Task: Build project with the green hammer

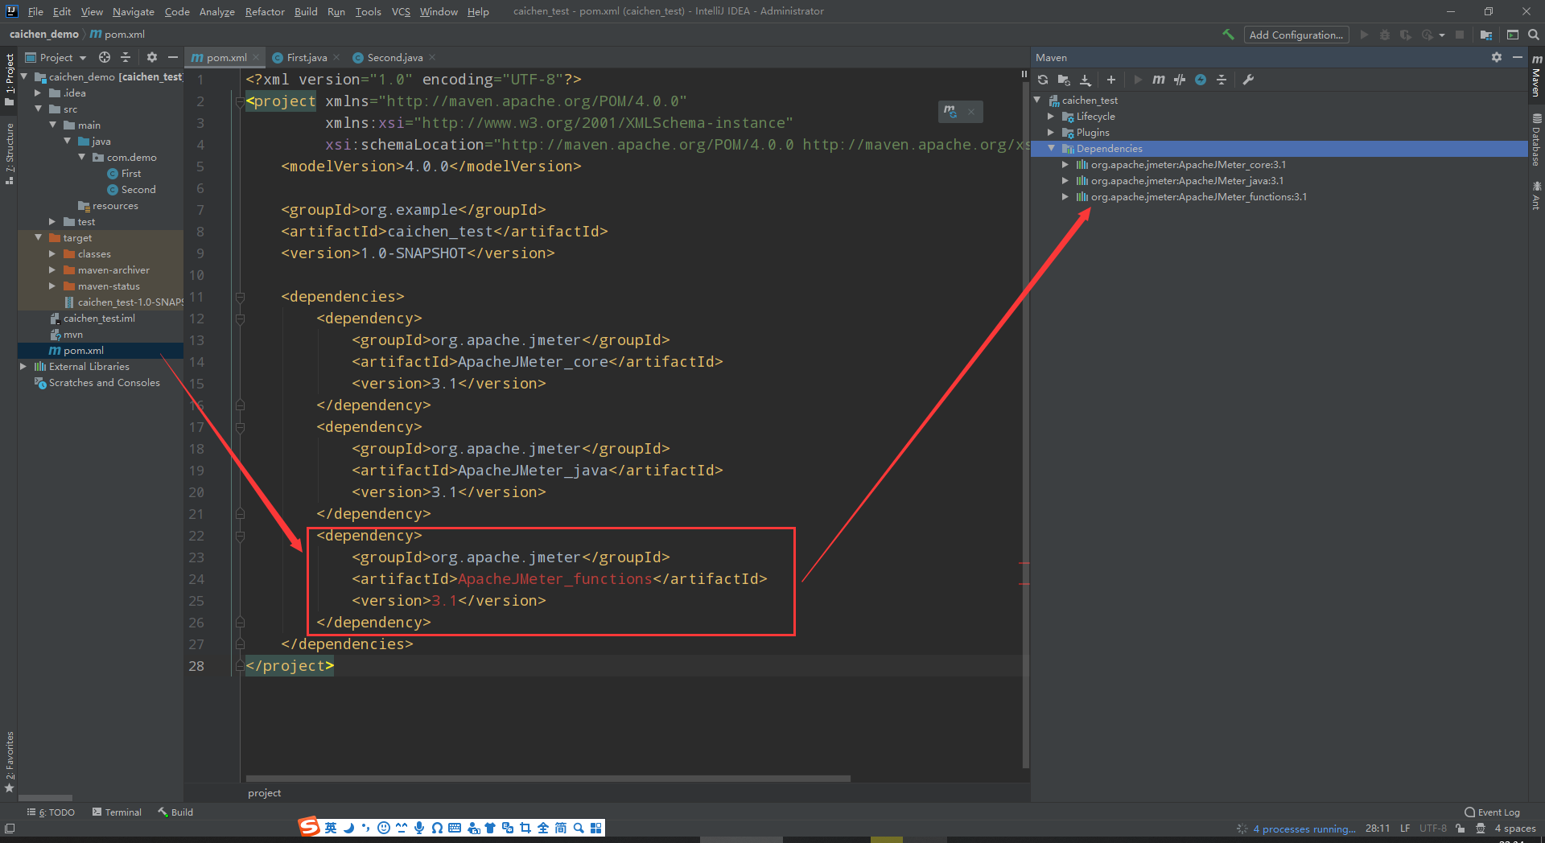Action: click(x=1228, y=35)
